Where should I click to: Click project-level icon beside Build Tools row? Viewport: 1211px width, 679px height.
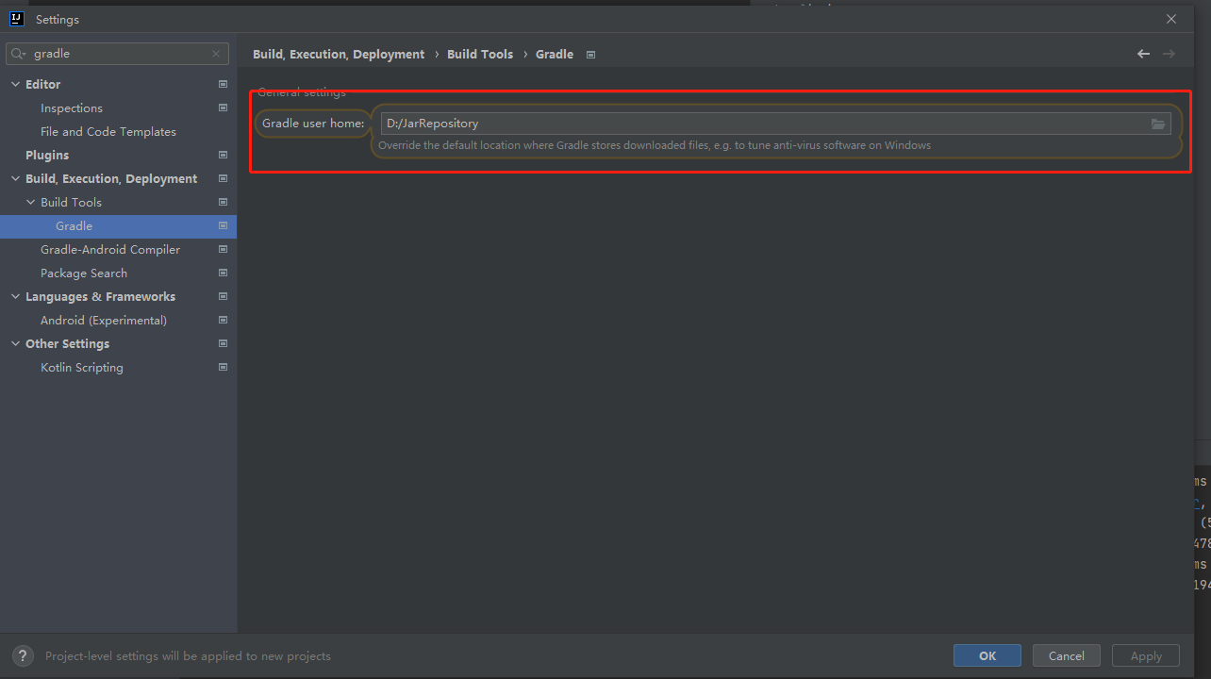pyautogui.click(x=223, y=202)
